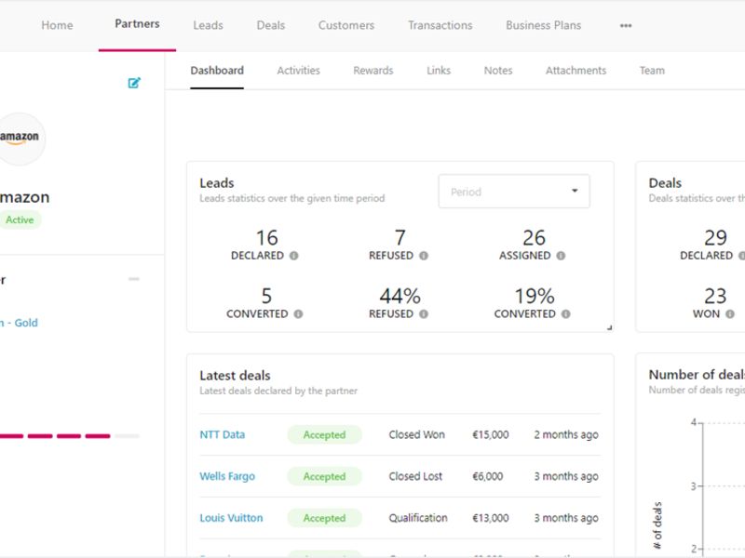Screen dimensions: 745x558
Task: Open Deals in the top navigation
Action: click(271, 25)
